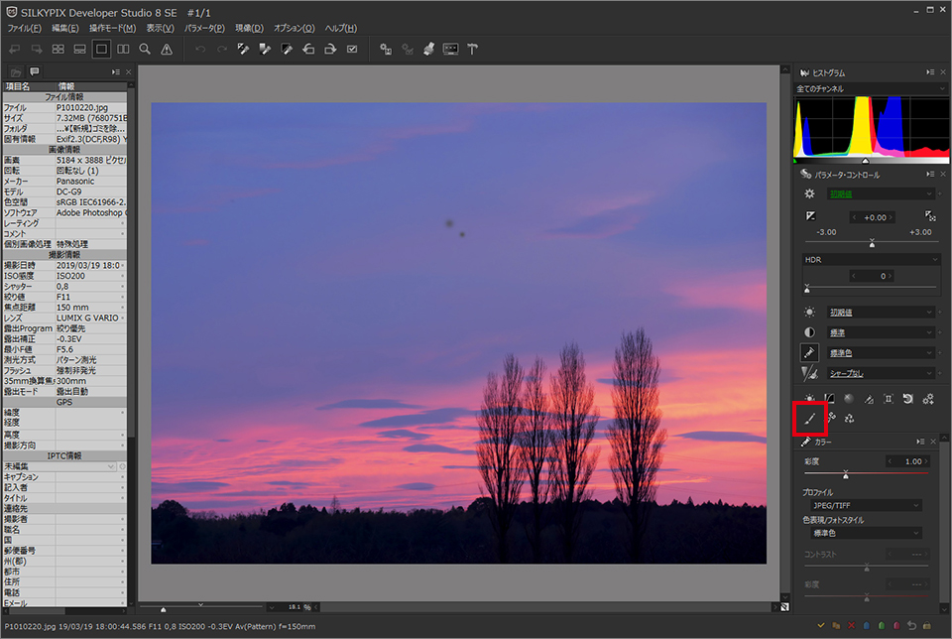Open the print icon in toolbar
The height and width of the screenshot is (639, 952).
[428, 49]
